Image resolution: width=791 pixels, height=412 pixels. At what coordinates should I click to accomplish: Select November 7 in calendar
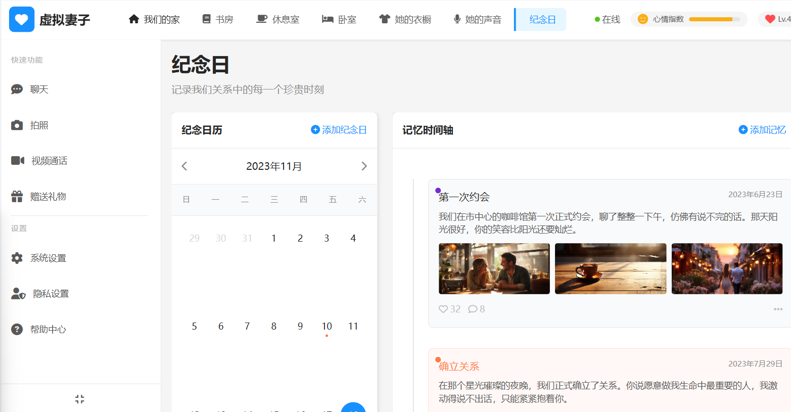pos(247,326)
